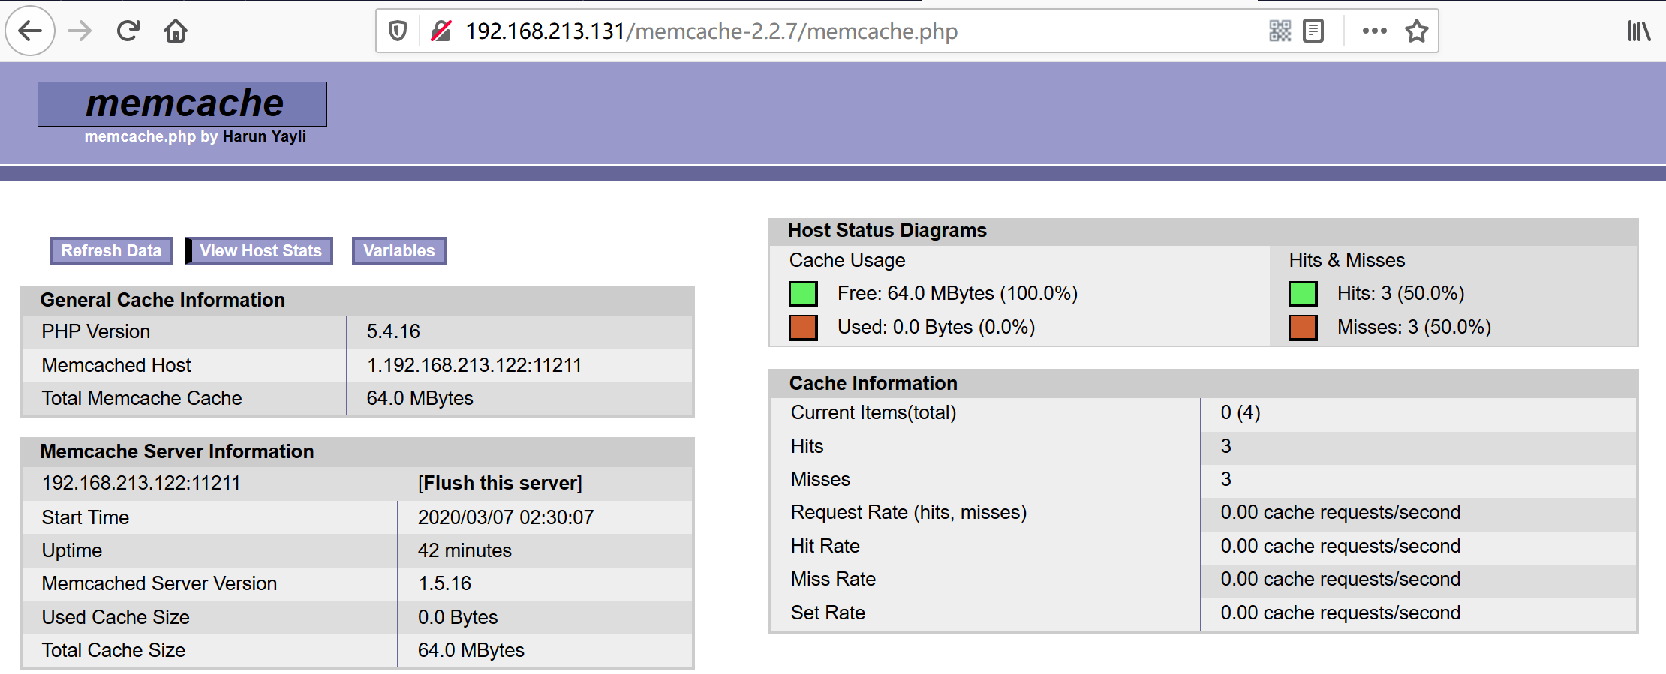Click the Free: 64.0 MBytes (100.0%) label
The width and height of the screenshot is (1666, 674).
(958, 293)
